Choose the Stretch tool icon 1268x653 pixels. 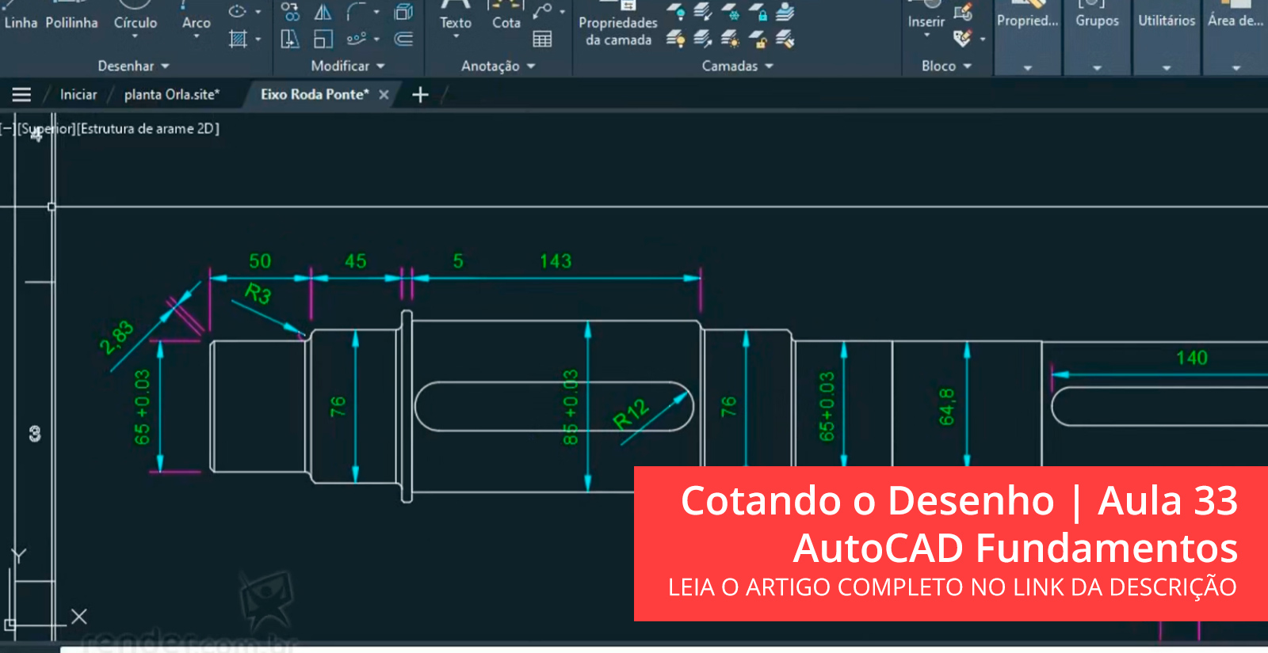(290, 39)
